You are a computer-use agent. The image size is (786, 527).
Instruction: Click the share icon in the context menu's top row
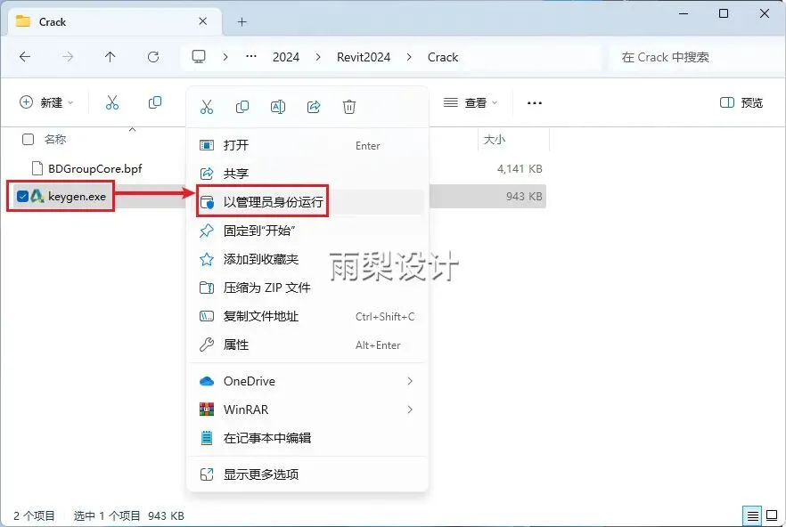314,107
